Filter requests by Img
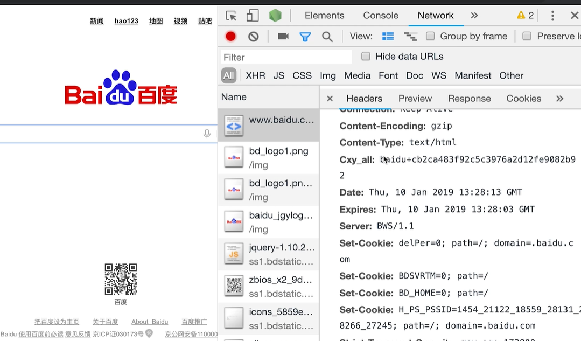The image size is (581, 341). click(x=328, y=75)
